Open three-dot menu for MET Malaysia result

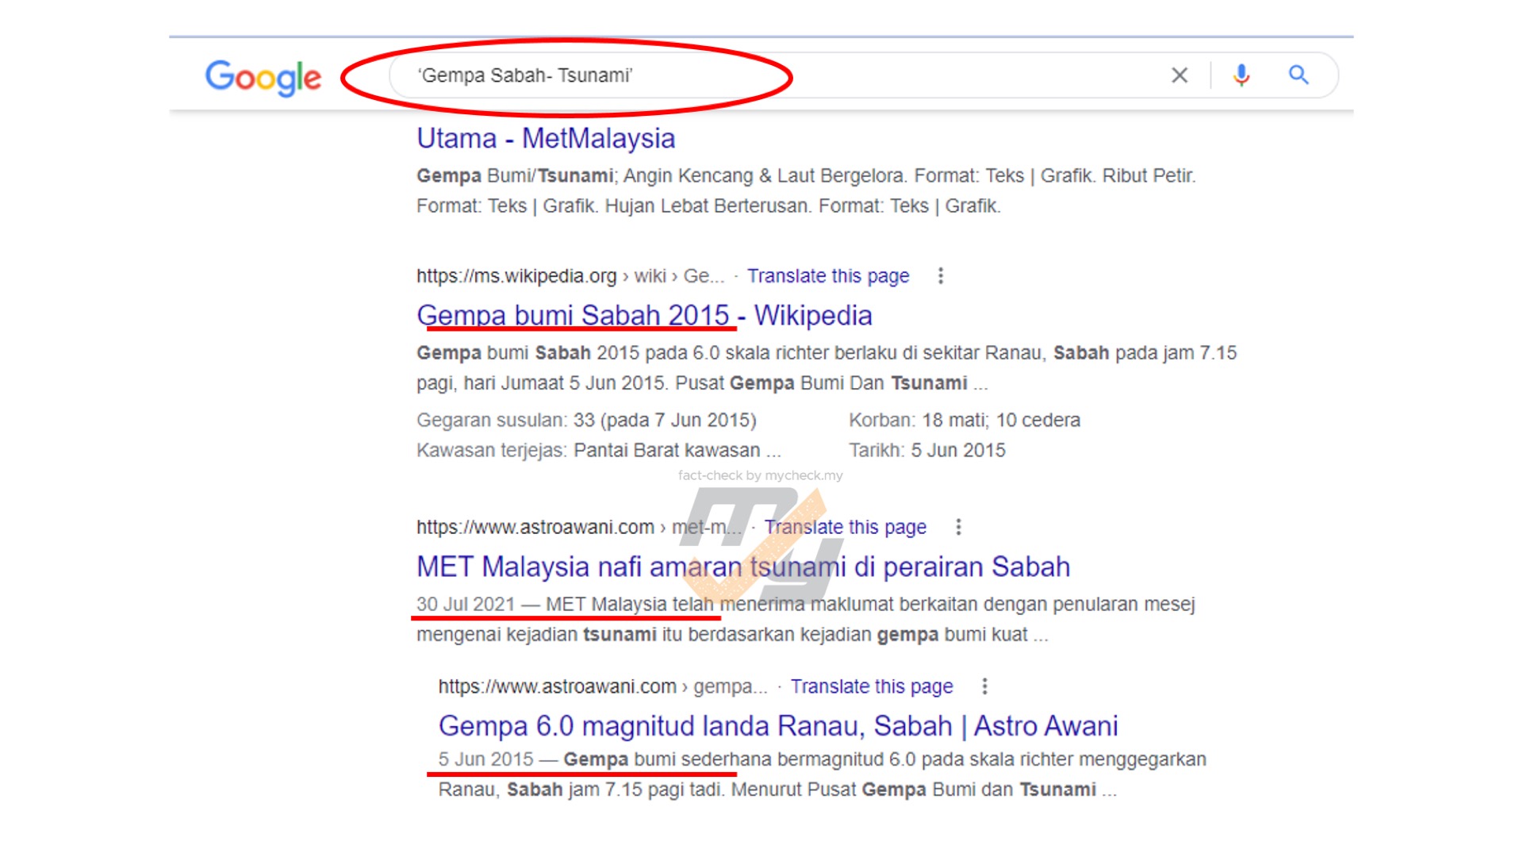[x=958, y=527]
